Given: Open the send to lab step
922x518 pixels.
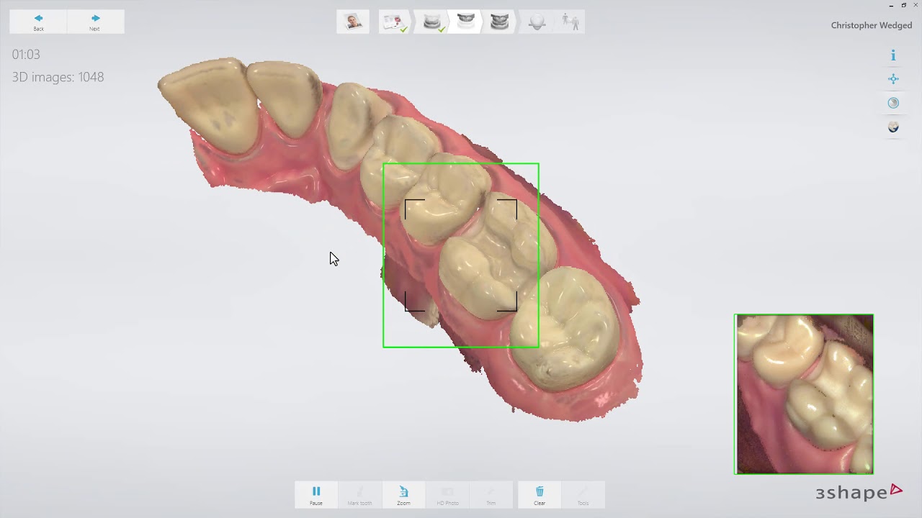Looking at the screenshot, I should coord(570,22).
